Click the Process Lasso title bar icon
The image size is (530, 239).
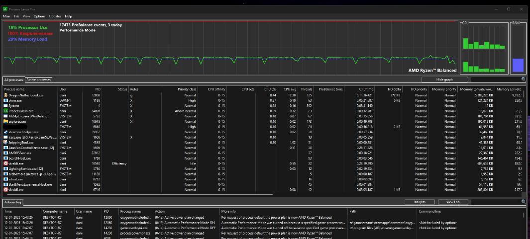[x=5, y=9]
